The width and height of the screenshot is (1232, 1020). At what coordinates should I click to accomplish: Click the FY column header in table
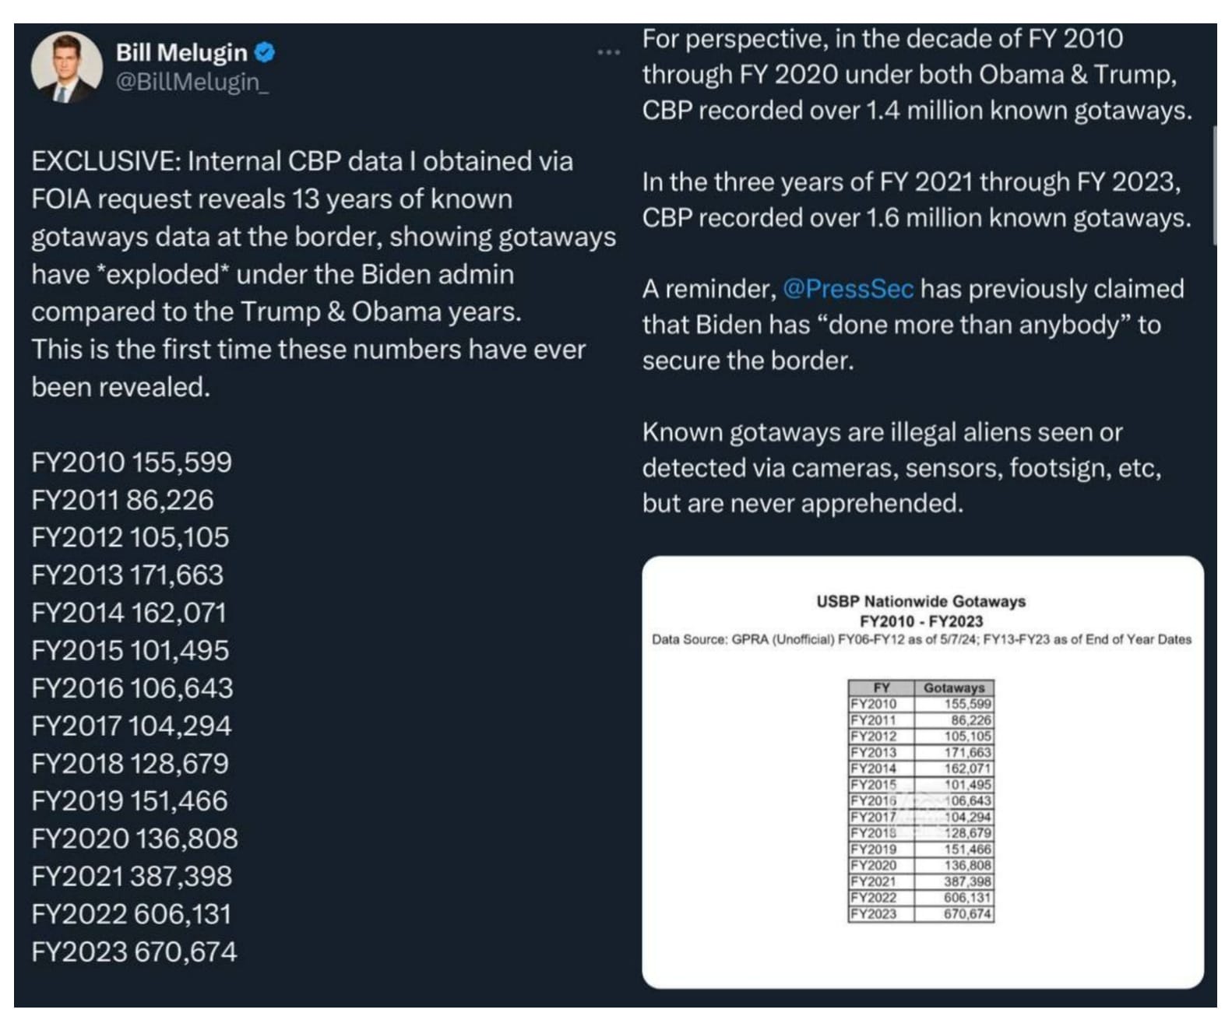point(882,688)
